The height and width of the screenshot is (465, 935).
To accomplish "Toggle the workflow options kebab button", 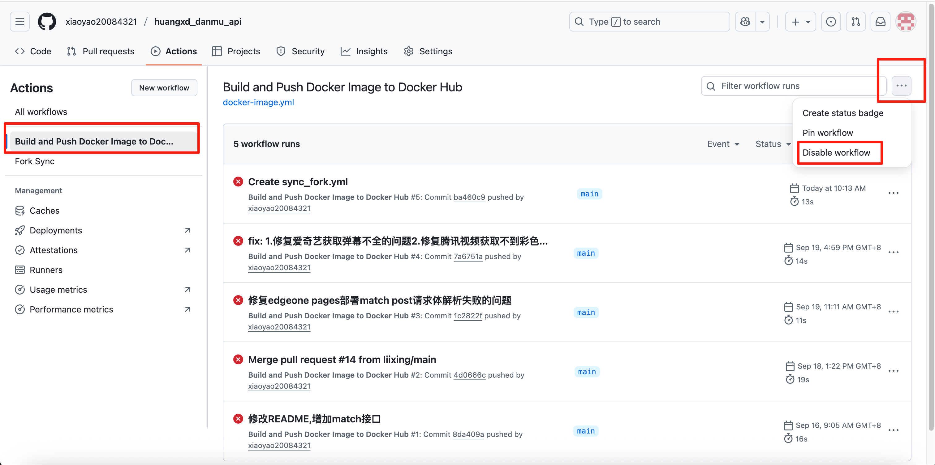I will click(902, 86).
